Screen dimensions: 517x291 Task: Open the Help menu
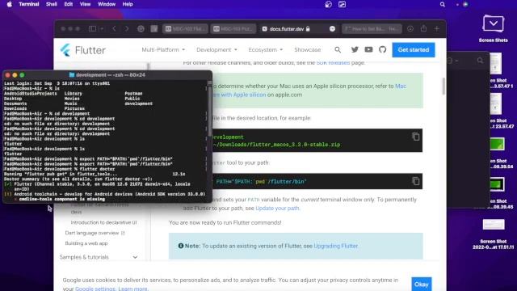(128, 4)
